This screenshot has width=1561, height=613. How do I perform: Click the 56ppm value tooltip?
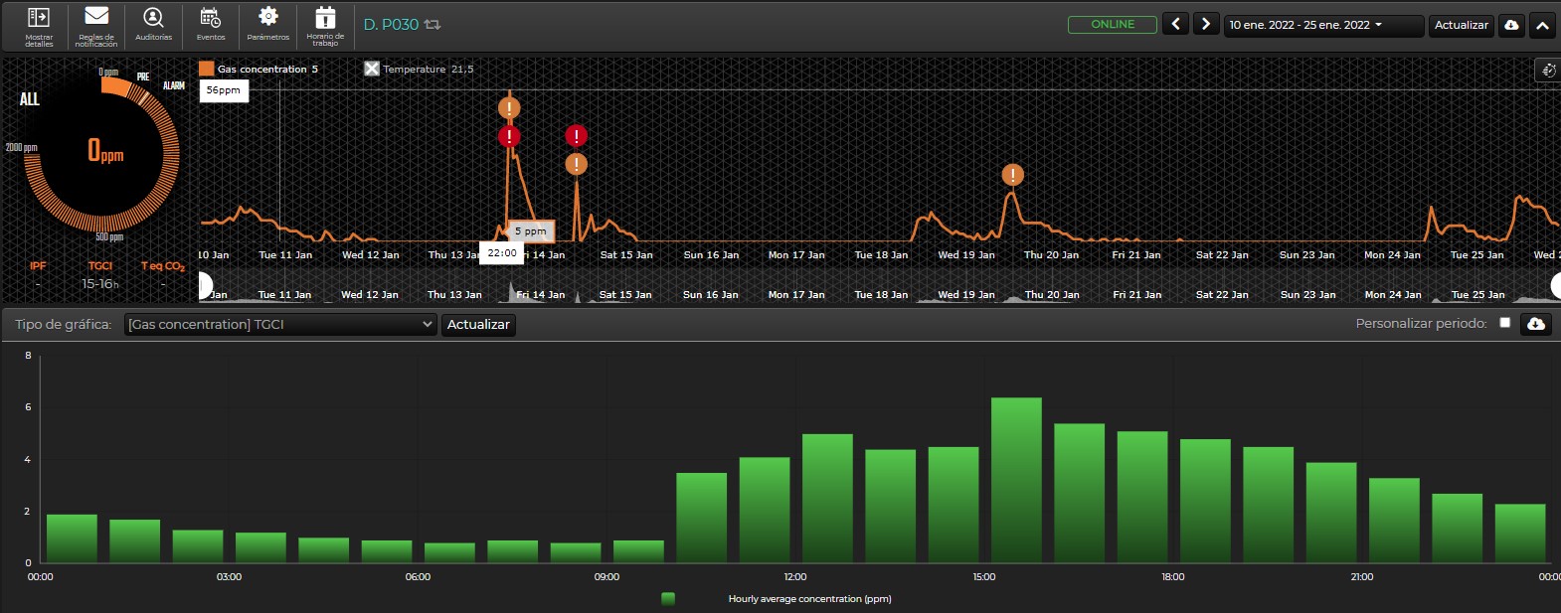pos(224,90)
